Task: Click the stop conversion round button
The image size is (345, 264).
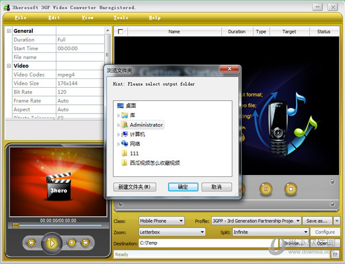Action: click(290, 189)
